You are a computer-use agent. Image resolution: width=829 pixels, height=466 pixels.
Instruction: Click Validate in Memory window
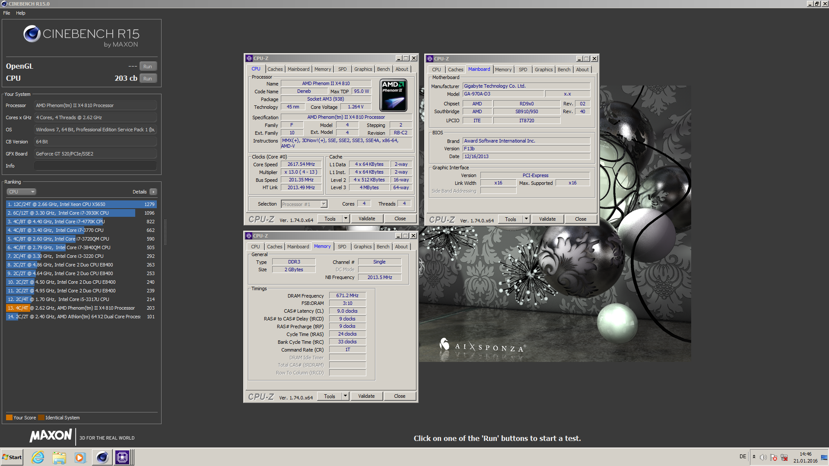(x=366, y=396)
